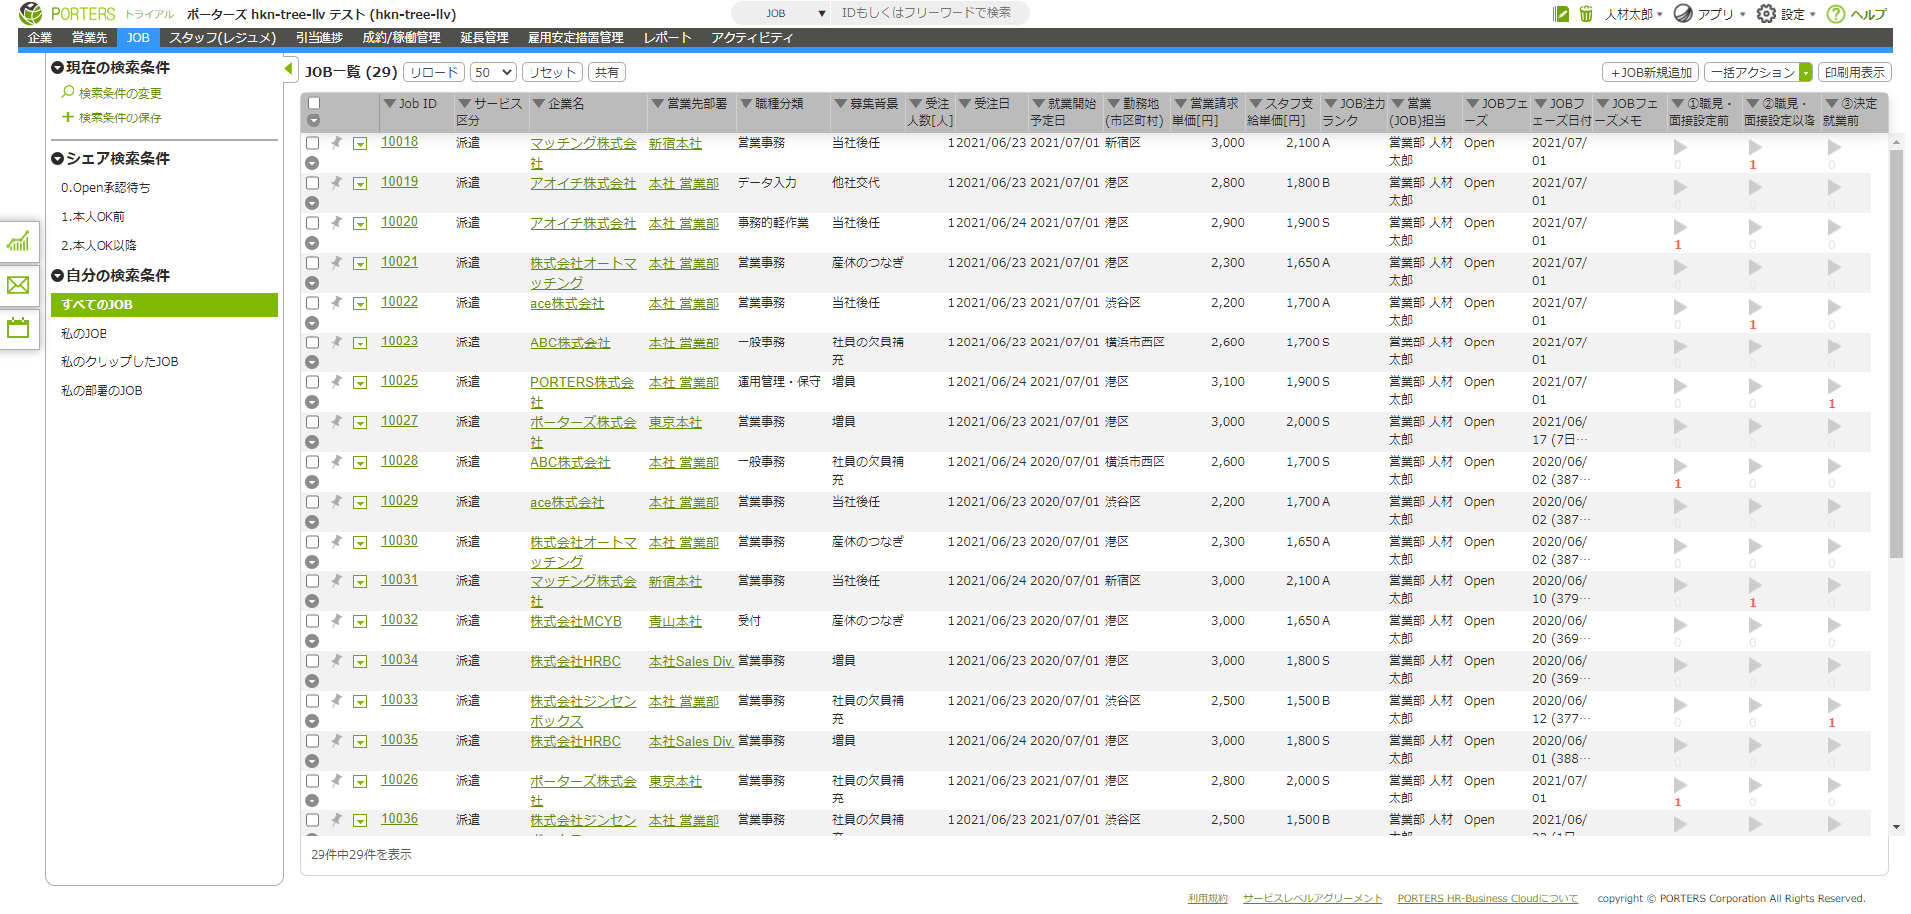Click the ③決定 phase arrow for job 10025

coord(1834,386)
